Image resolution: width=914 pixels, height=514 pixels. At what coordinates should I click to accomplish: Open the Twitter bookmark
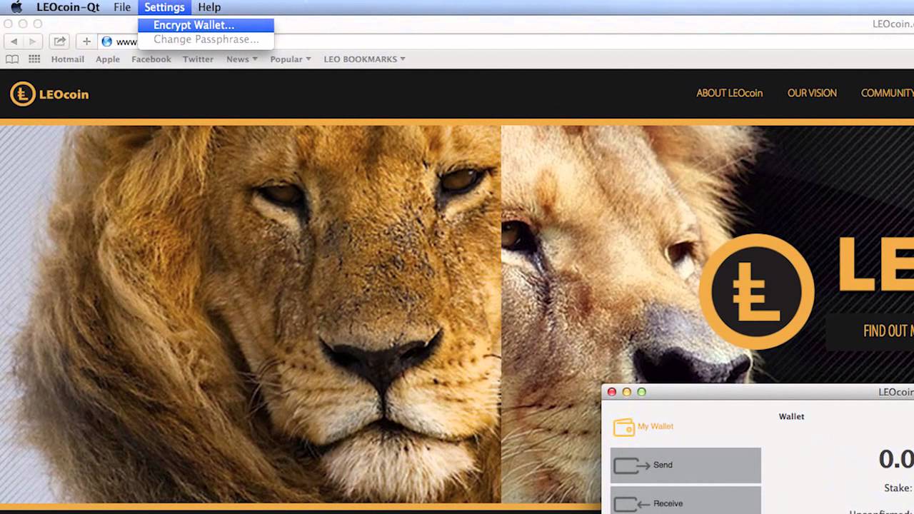198,59
